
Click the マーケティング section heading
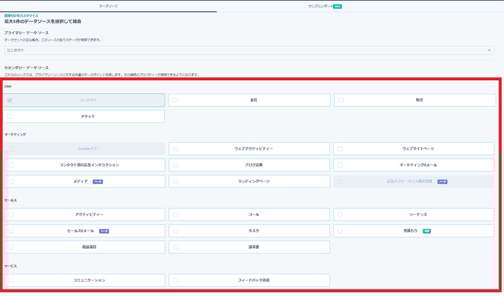pos(15,135)
